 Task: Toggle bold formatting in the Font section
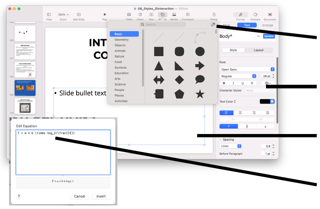click(x=224, y=83)
